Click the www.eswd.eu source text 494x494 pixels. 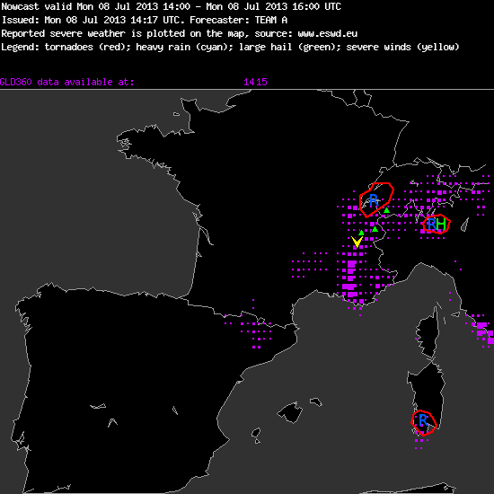[327, 33]
